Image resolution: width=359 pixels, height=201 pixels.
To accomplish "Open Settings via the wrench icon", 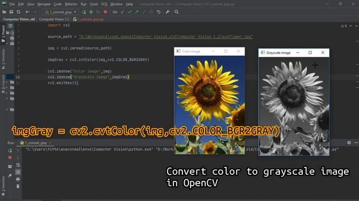I will (x=168, y=12).
